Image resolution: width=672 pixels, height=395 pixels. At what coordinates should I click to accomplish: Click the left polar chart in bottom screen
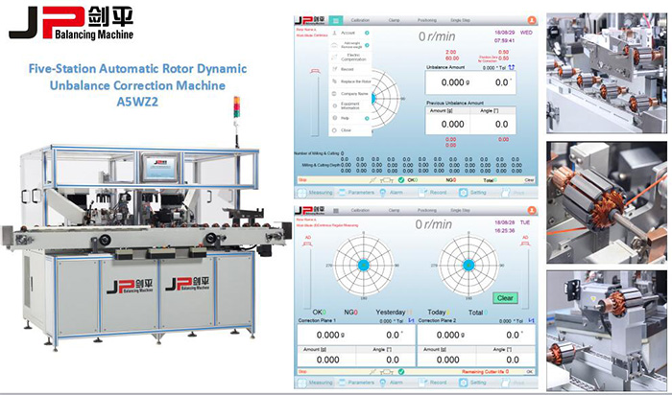point(364,266)
